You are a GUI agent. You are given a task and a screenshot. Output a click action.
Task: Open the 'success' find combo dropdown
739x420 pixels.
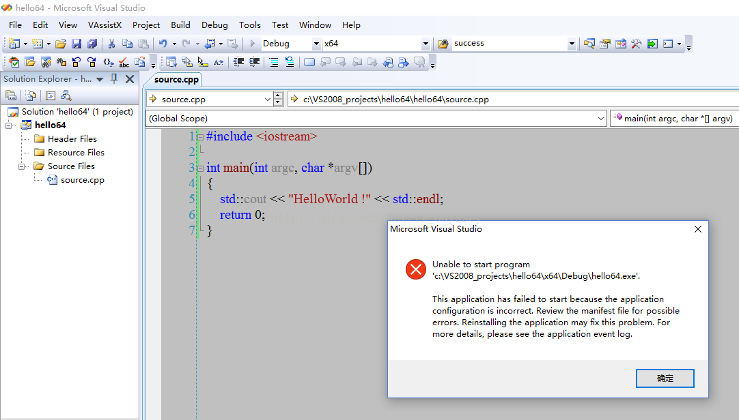pyautogui.click(x=572, y=44)
